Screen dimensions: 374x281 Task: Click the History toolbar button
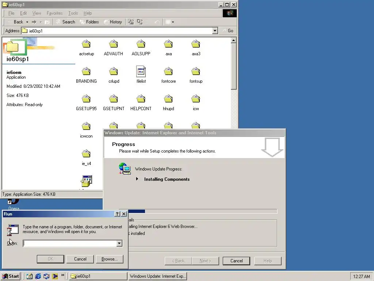click(113, 22)
